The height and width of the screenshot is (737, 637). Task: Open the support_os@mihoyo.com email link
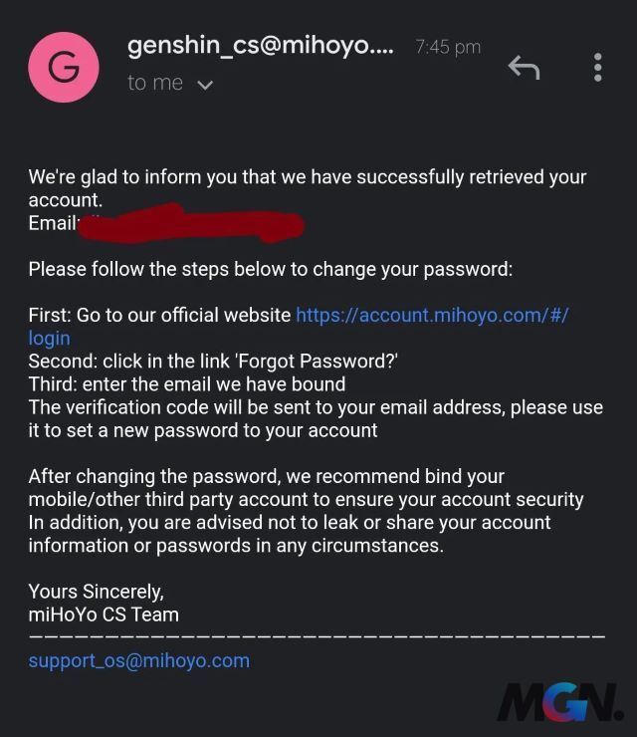point(139,661)
